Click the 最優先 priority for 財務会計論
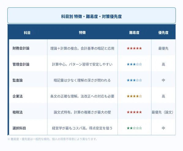This screenshot has width=183, height=151. click(x=163, y=48)
